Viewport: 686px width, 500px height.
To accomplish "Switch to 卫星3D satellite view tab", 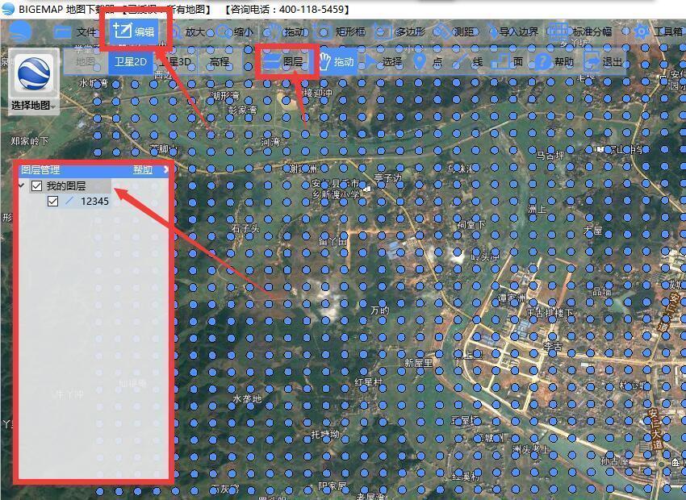I will [175, 62].
